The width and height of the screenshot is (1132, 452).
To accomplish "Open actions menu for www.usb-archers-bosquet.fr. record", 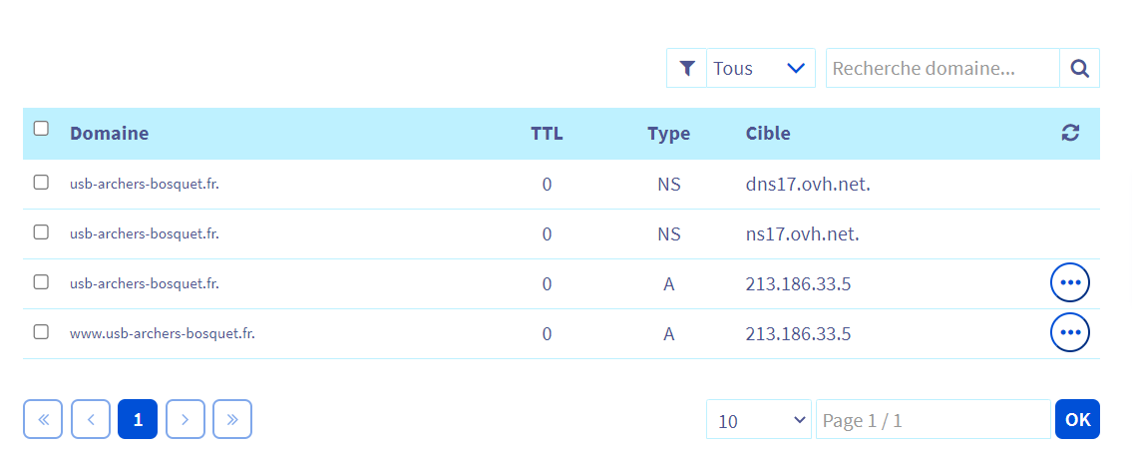I will click(1070, 332).
